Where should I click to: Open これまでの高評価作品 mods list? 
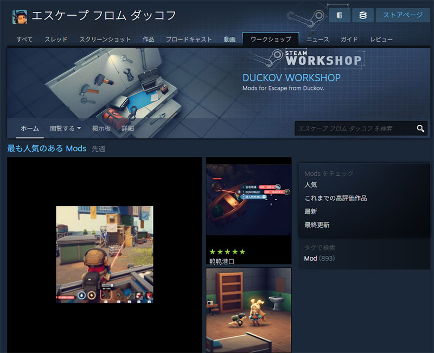(x=336, y=198)
